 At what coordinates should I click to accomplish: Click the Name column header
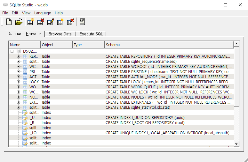(x=25, y=45)
